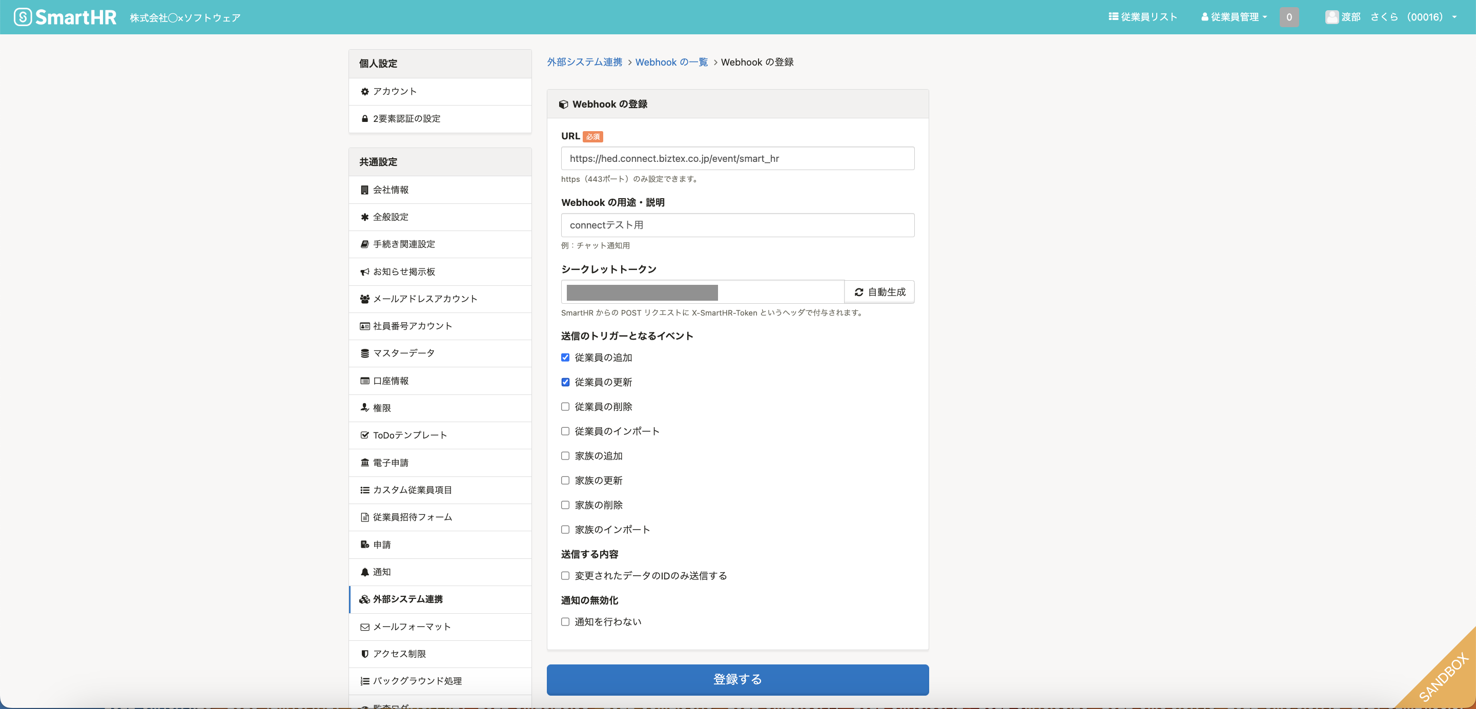Open the 従業員管理 dropdown menu

pos(1234,17)
